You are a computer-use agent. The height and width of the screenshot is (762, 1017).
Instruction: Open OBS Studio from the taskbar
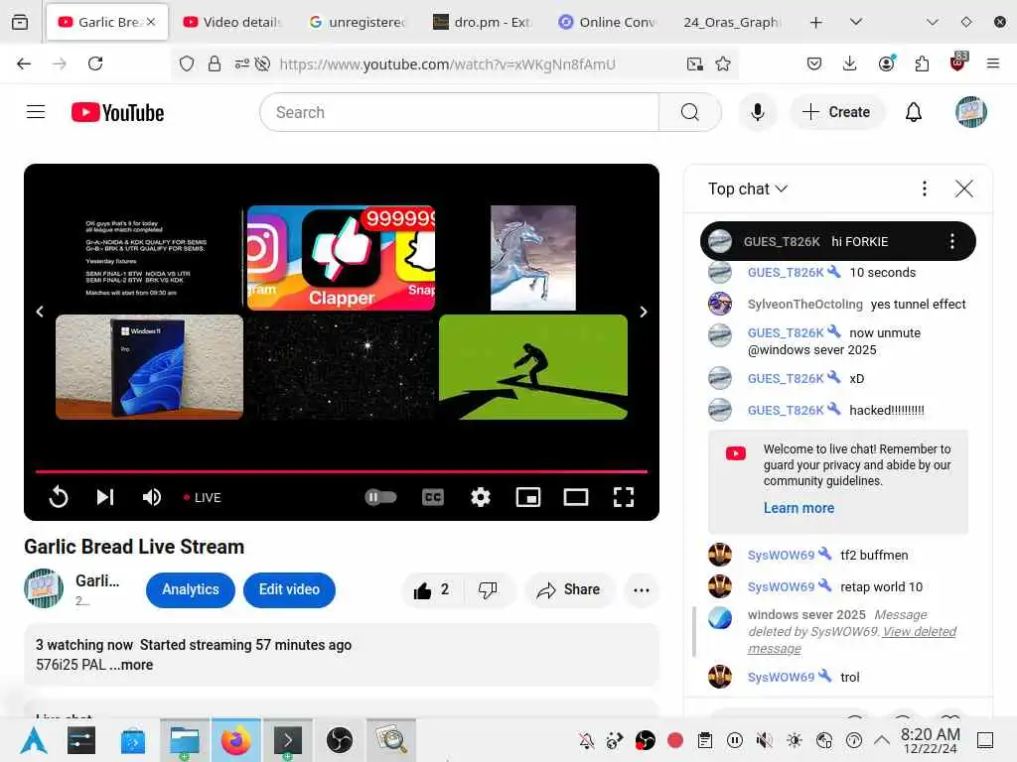340,740
